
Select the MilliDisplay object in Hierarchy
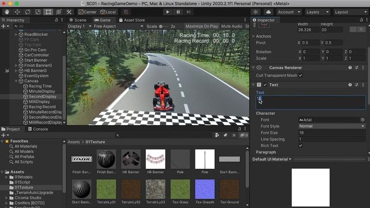click(x=39, y=102)
